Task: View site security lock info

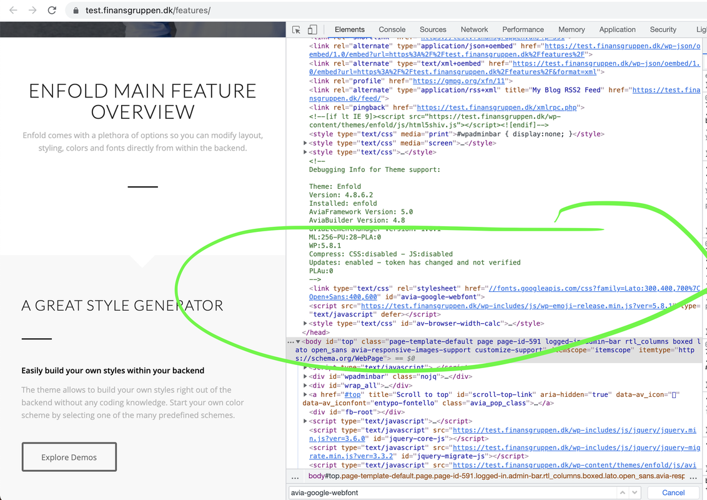Action: 76,11
